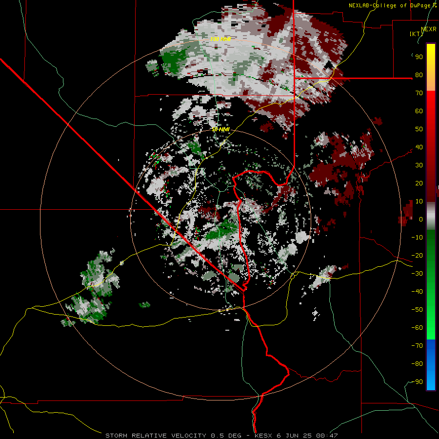Click the NEXR label above the color scale
Screen dimensions: 439x439
(429, 29)
